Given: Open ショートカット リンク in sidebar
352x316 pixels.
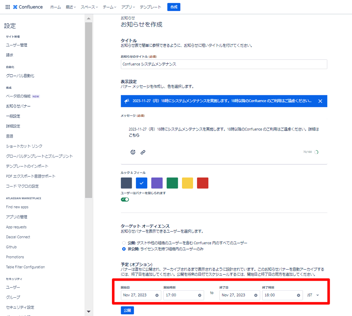Looking at the screenshot, I should (x=24, y=146).
